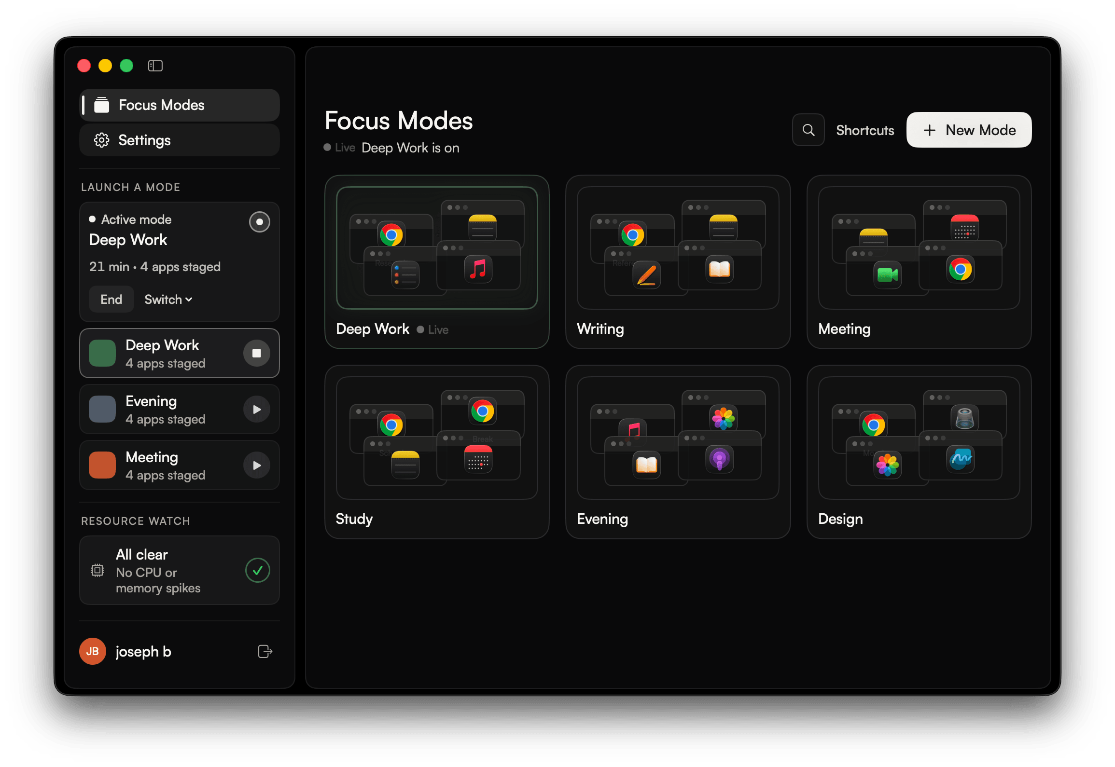Viewport: 1115px width, 767px height.
Task: Toggle the sidebar panel icon
Action: coord(155,66)
